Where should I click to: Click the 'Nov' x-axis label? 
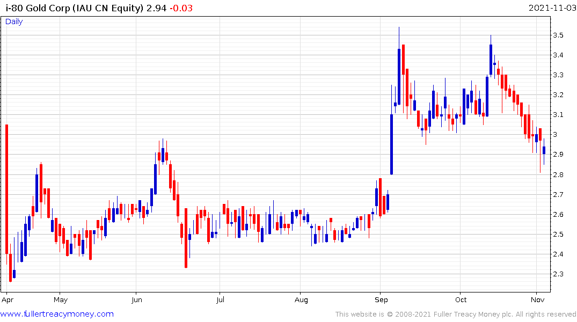click(538, 300)
